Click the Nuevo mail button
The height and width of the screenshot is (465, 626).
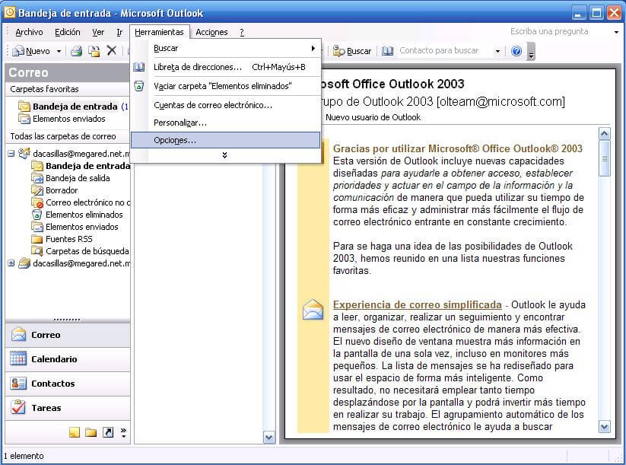(31, 51)
